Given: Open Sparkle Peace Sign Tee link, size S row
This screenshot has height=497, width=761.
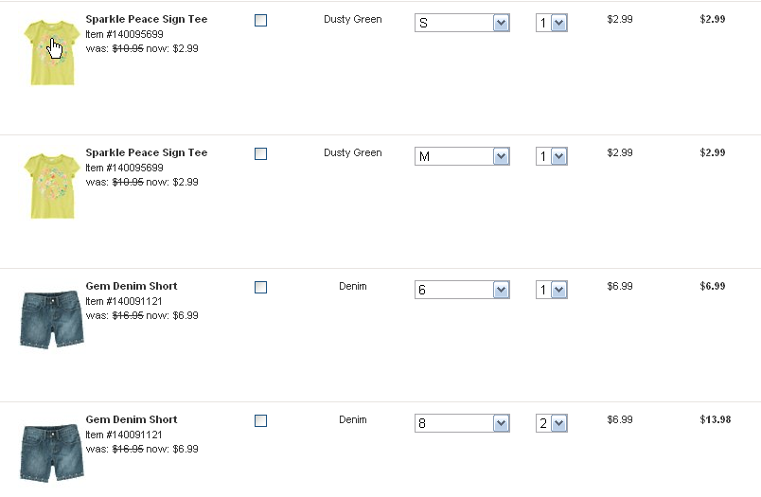Looking at the screenshot, I should tap(146, 19).
